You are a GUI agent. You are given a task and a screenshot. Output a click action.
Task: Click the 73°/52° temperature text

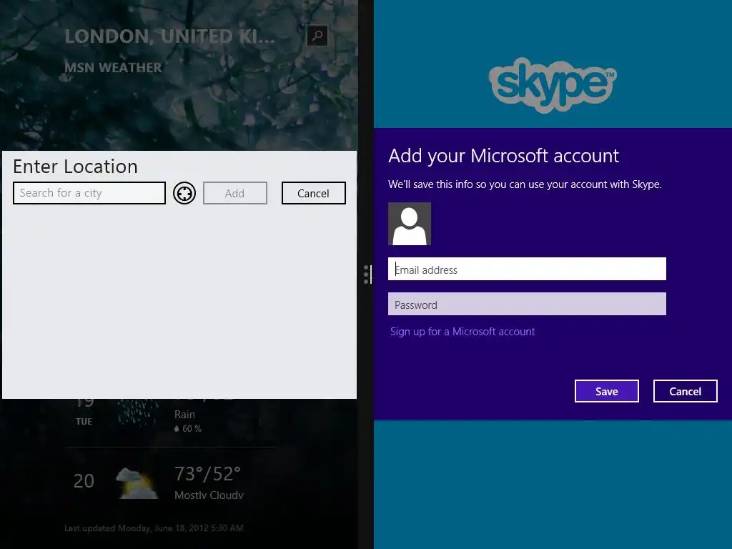(207, 474)
